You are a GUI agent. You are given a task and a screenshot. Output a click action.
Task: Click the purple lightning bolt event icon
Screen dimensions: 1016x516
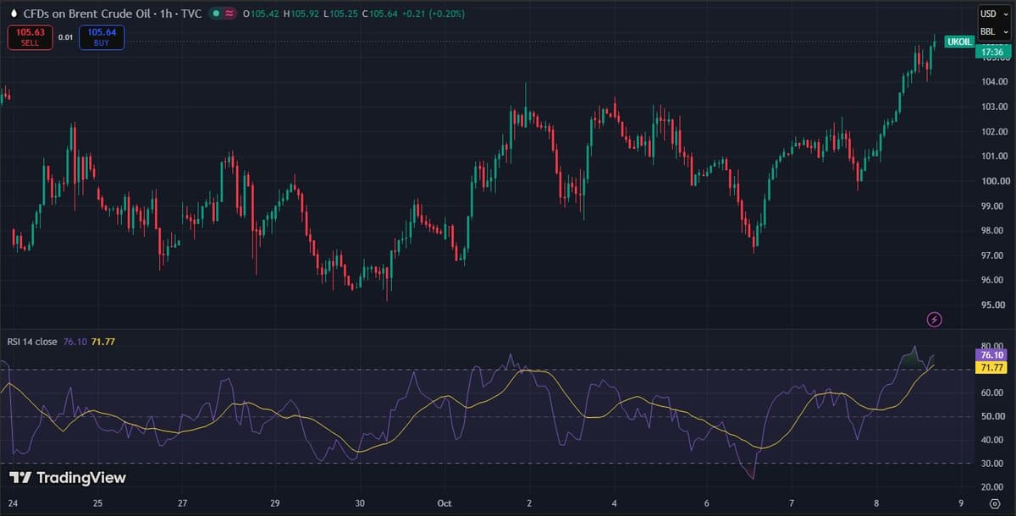[935, 320]
